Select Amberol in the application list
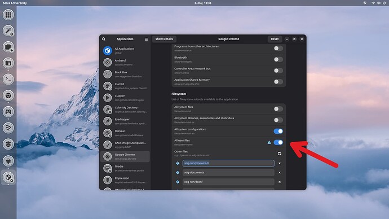Screen dimensions: 389x219 click(125, 62)
